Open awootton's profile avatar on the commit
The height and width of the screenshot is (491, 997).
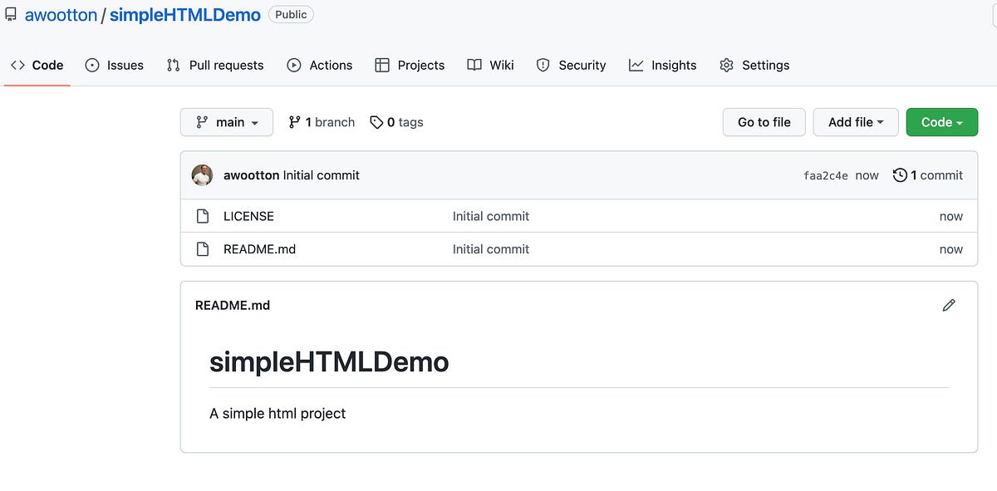[202, 175]
